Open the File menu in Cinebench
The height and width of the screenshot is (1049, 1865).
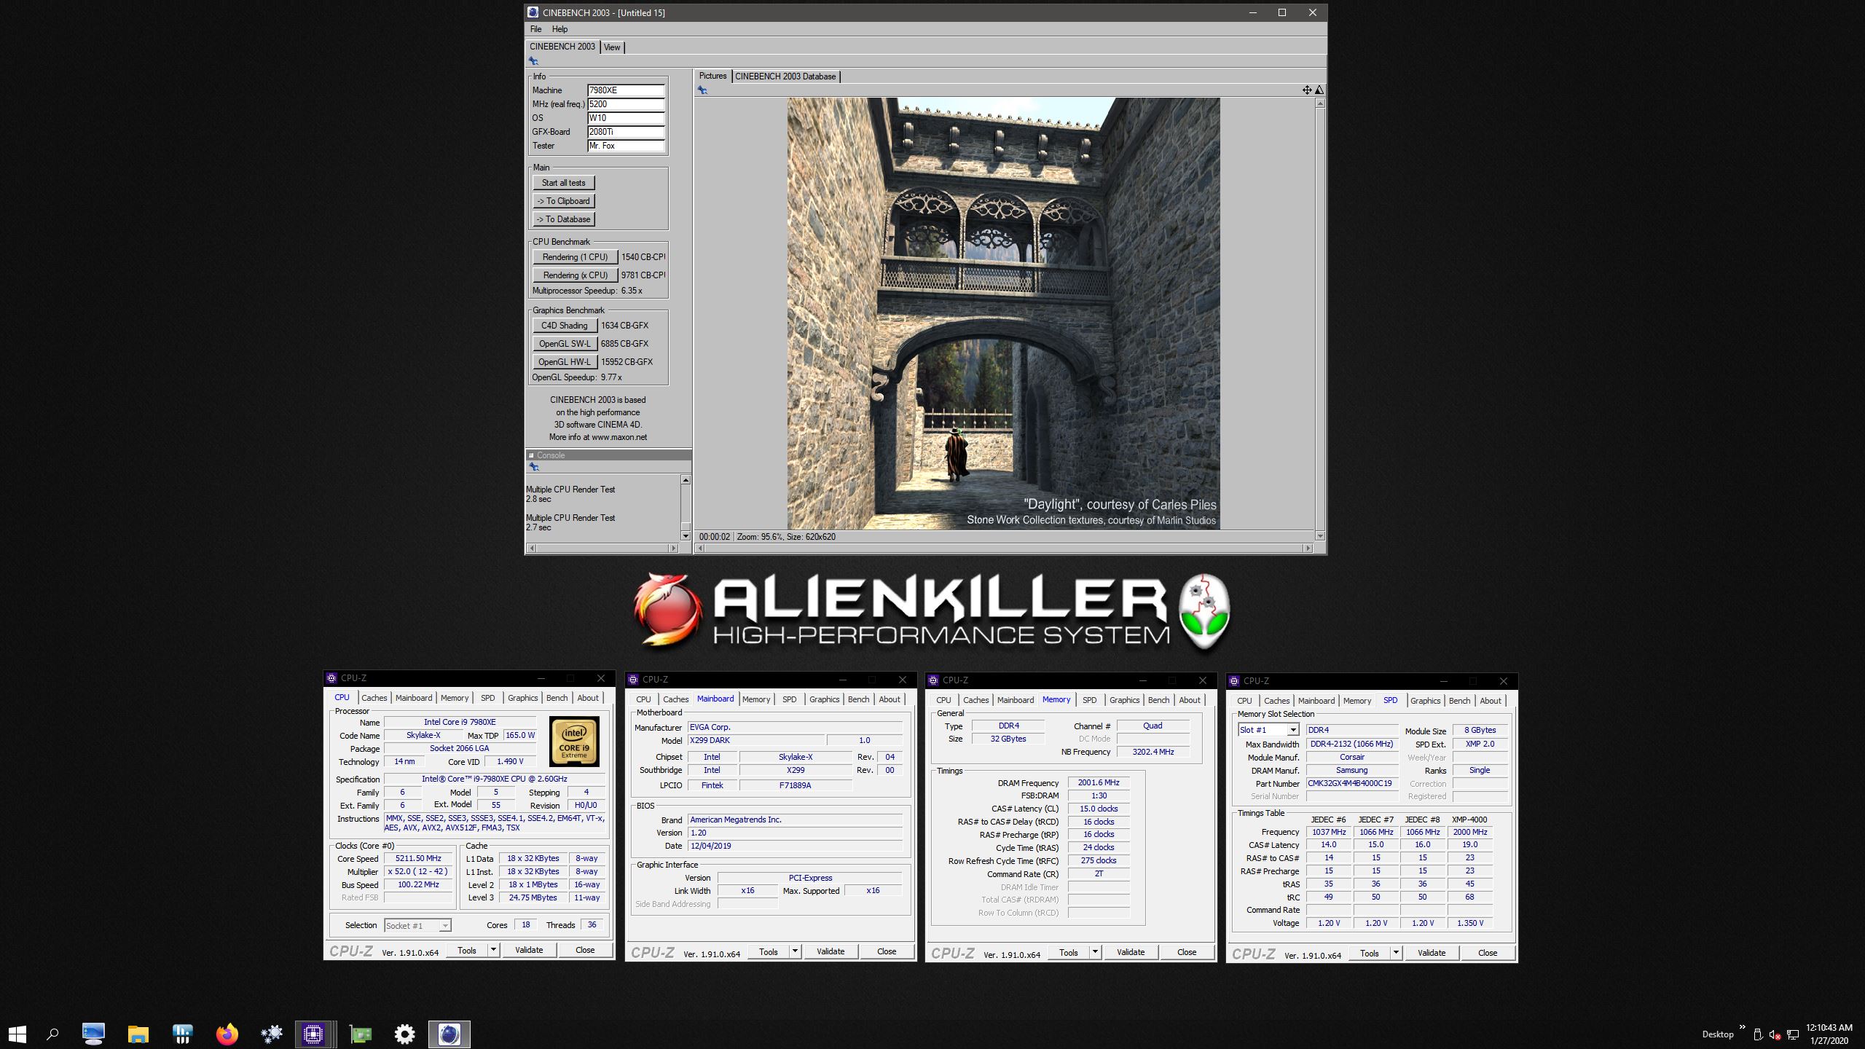click(535, 29)
